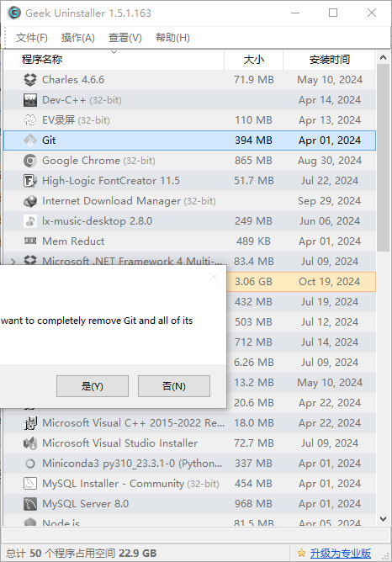392x562 pixels.
Task: Click the sort arrow above 程序名称
Action: point(114,52)
